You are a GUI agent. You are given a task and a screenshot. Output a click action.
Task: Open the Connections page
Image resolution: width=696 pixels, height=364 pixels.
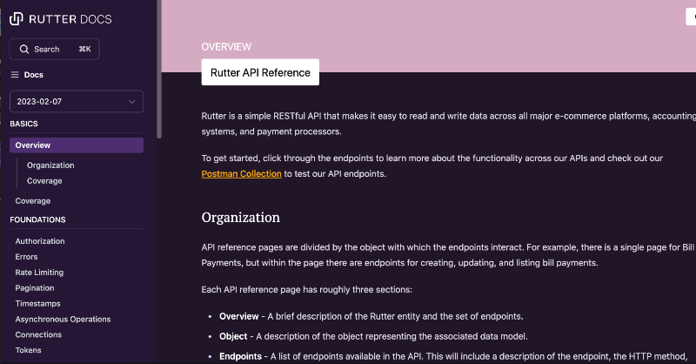[x=38, y=334]
